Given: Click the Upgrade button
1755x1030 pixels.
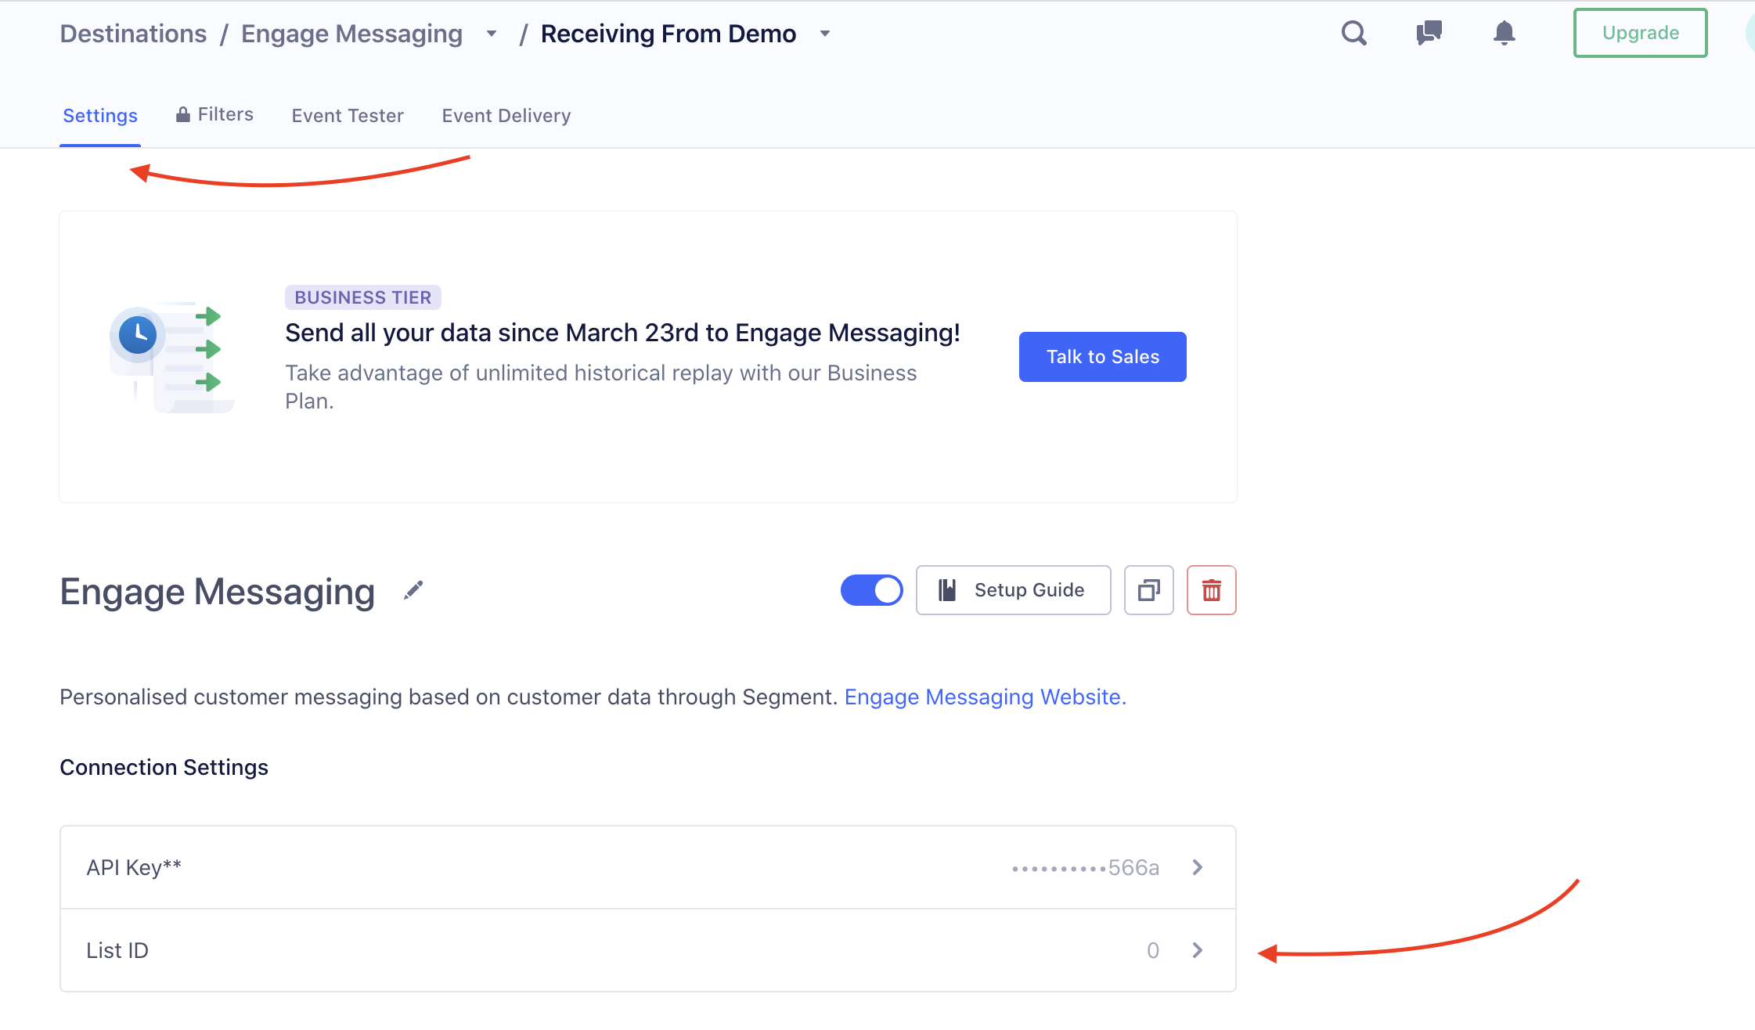Looking at the screenshot, I should tap(1640, 33).
